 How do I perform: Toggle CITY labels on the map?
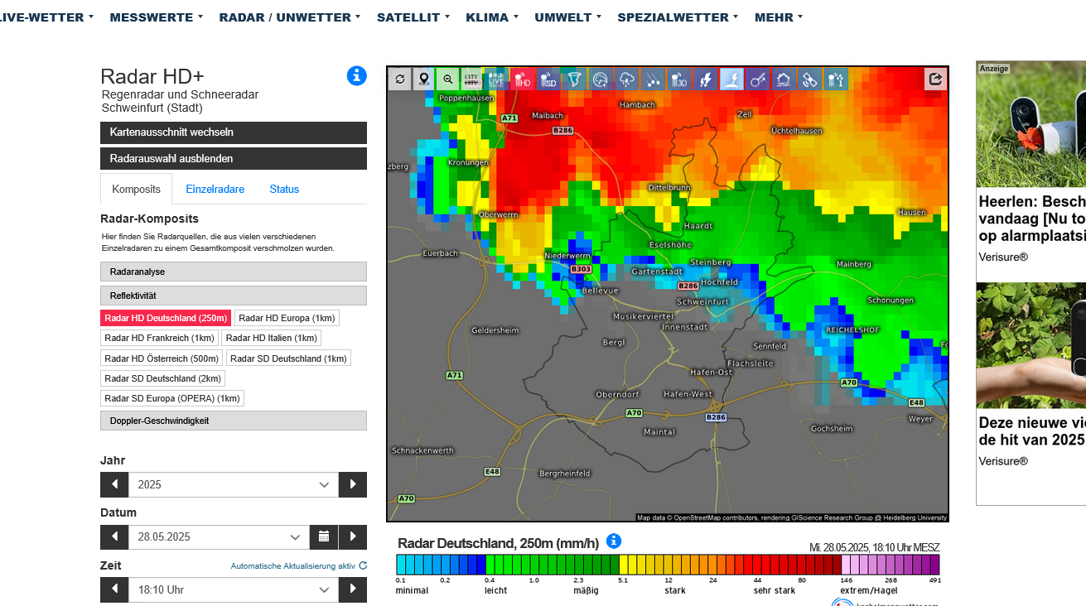click(471, 79)
